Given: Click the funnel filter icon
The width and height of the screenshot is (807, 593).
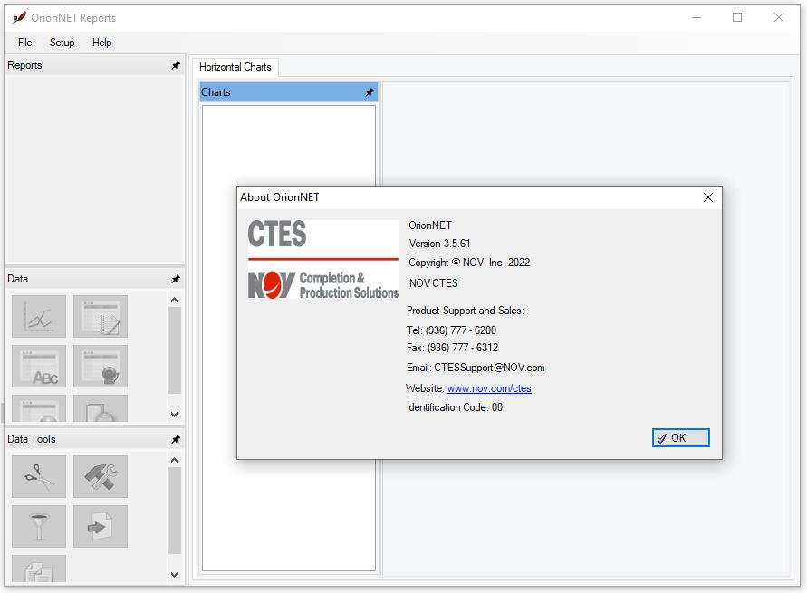Looking at the screenshot, I should tap(39, 526).
